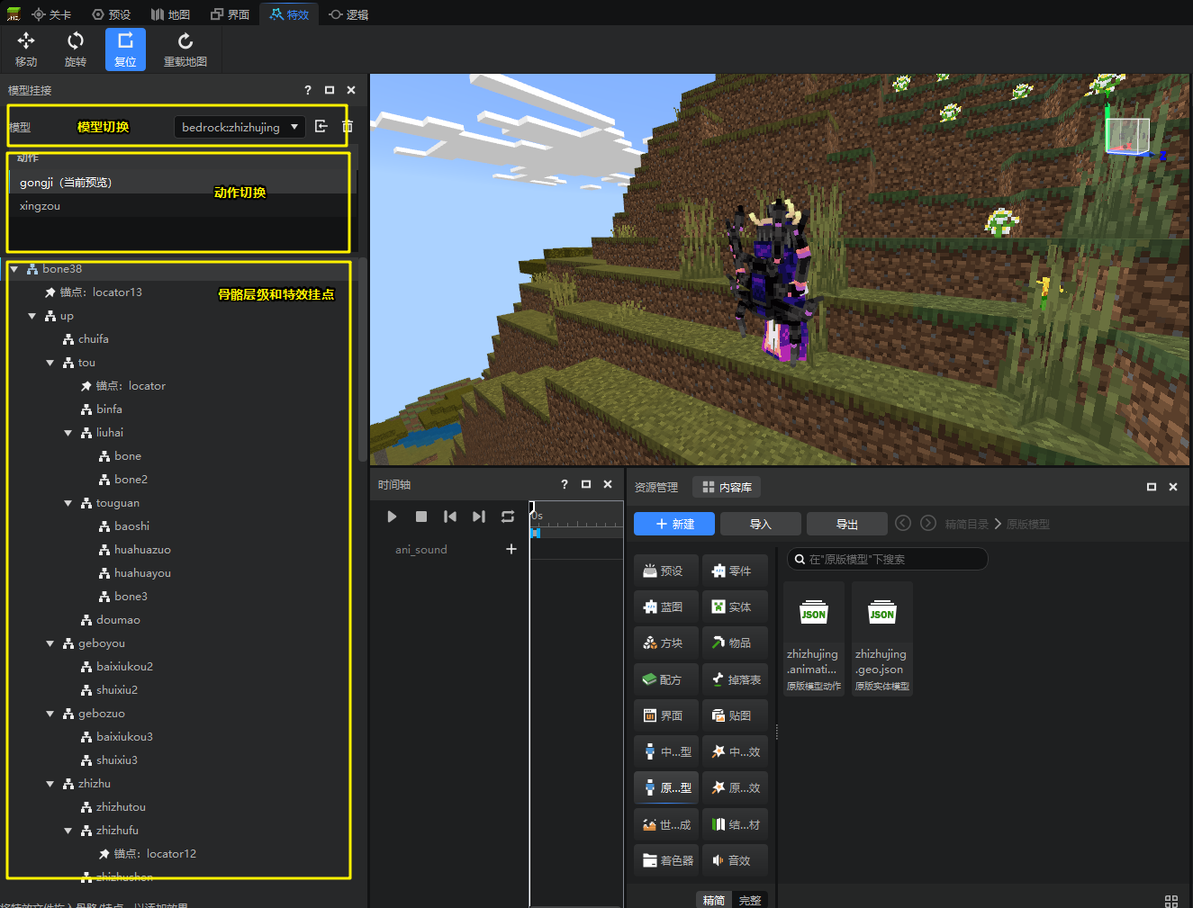Collapse the touguan bone node
The height and width of the screenshot is (908, 1193).
click(68, 503)
